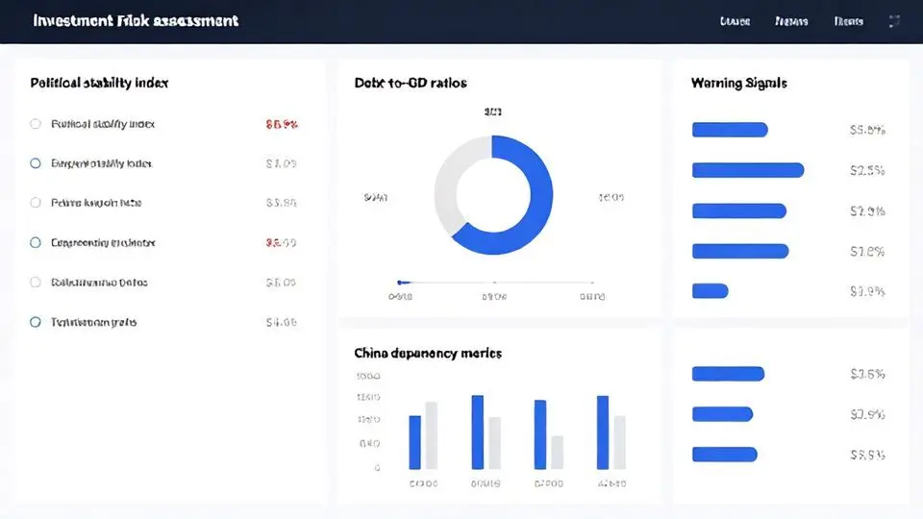Click the shortest blue bar under Warning Signals
The width and height of the screenshot is (923, 519).
coord(710,290)
